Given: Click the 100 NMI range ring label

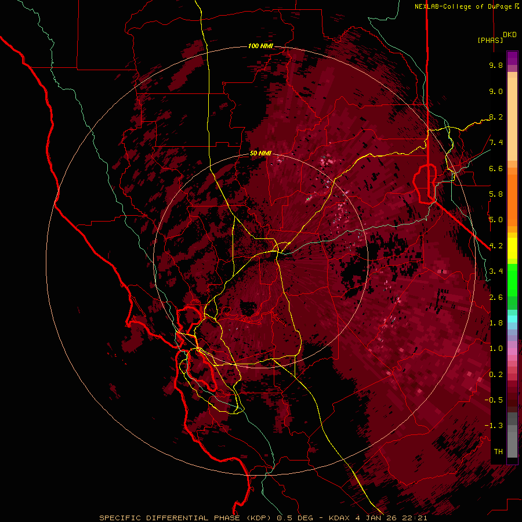Looking at the screenshot, I should pyautogui.click(x=260, y=46).
